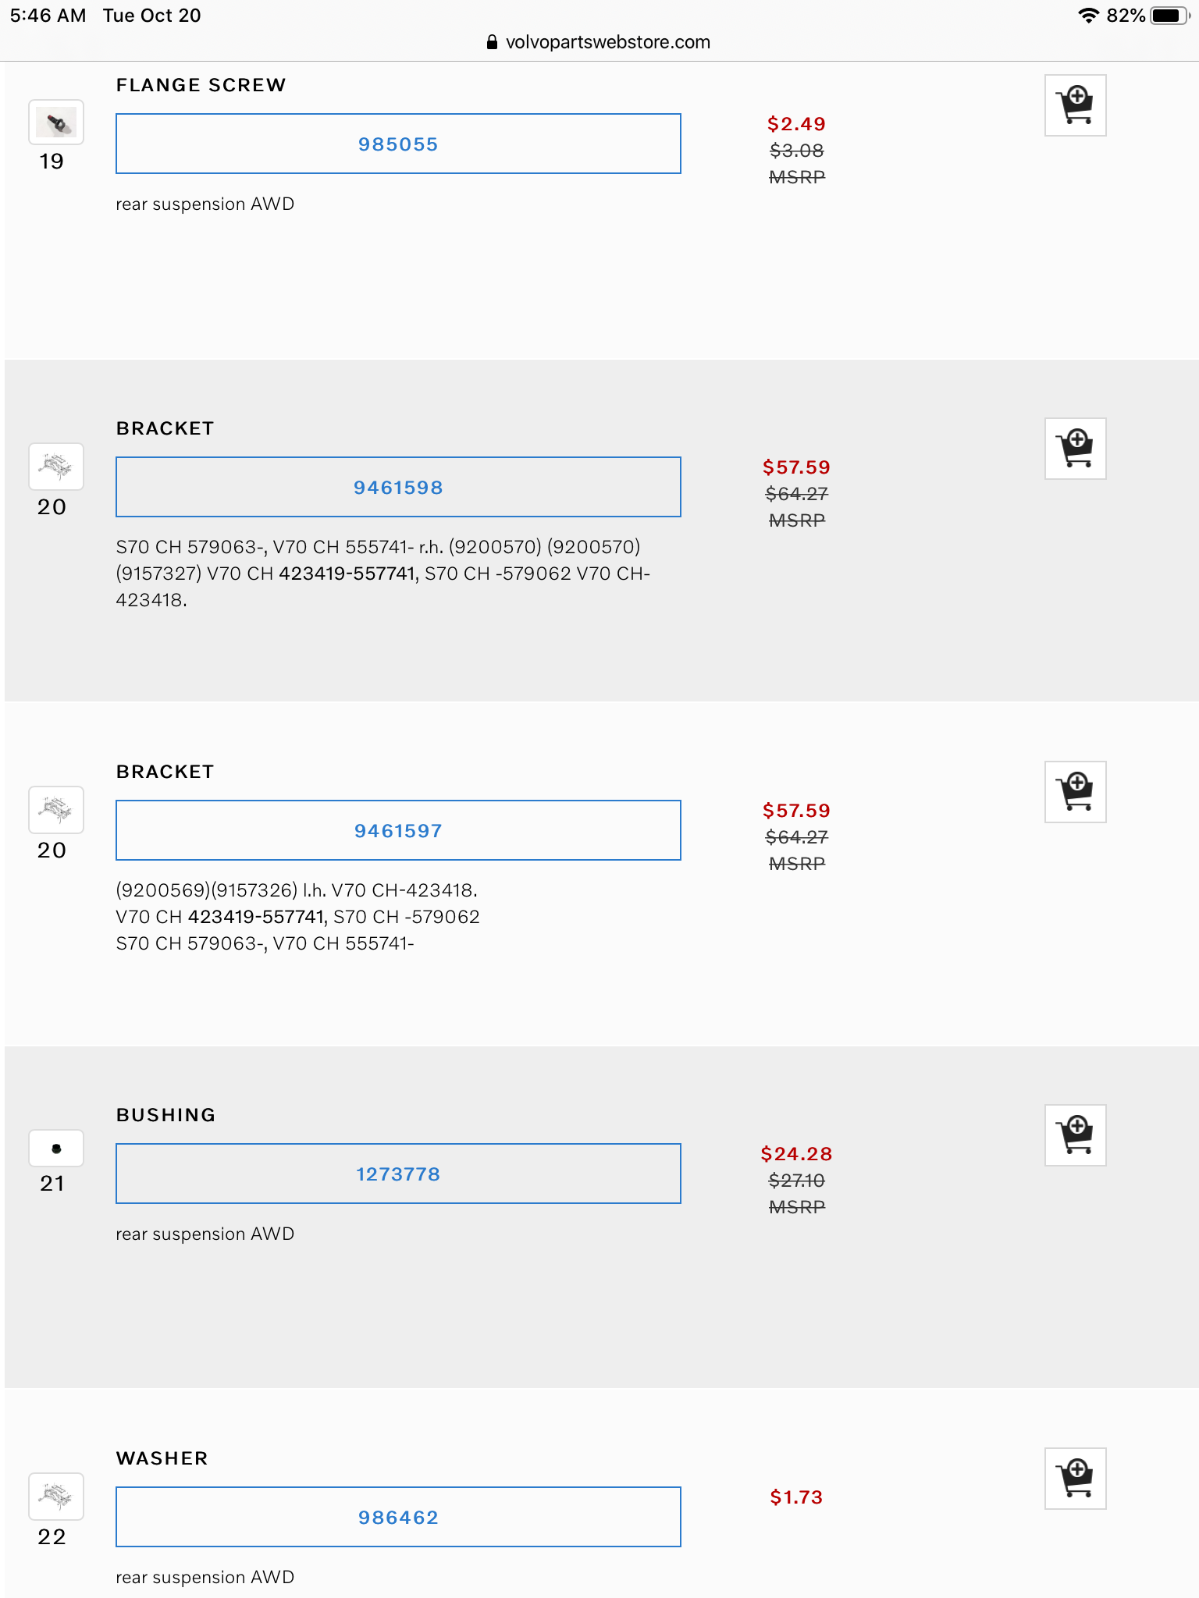Viewport: 1199px width, 1598px height.
Task: Open bracket 9461597 thumbnail image
Action: 56,810
